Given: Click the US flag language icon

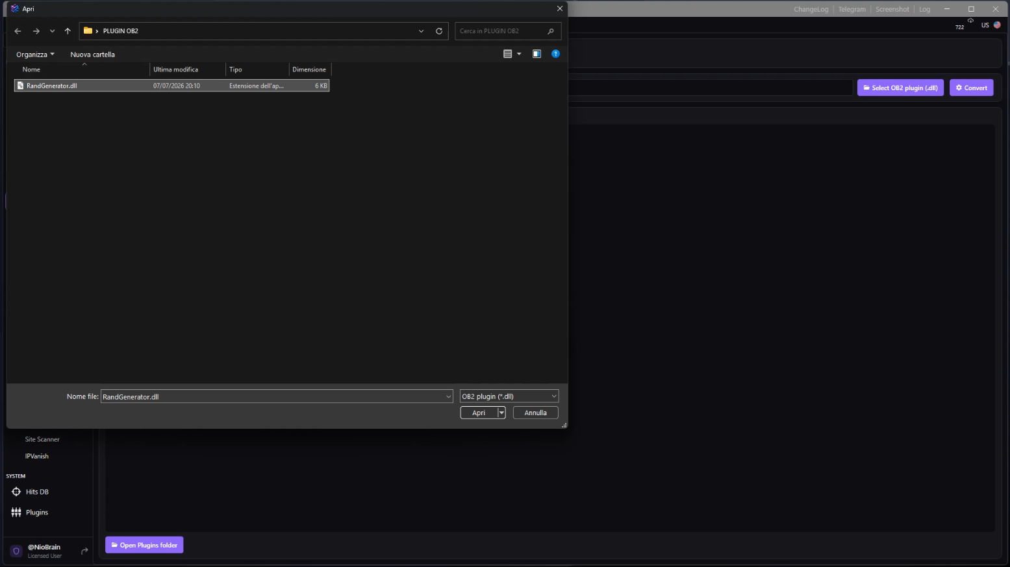Looking at the screenshot, I should (x=997, y=25).
